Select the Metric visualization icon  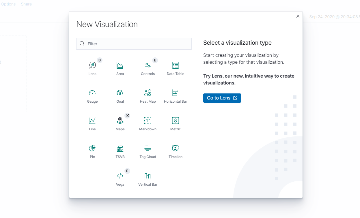(175, 121)
